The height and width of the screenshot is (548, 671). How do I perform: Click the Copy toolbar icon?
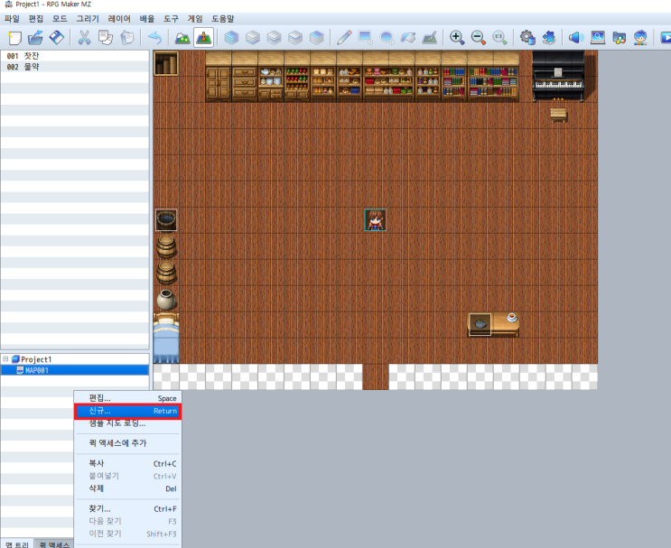[106, 38]
